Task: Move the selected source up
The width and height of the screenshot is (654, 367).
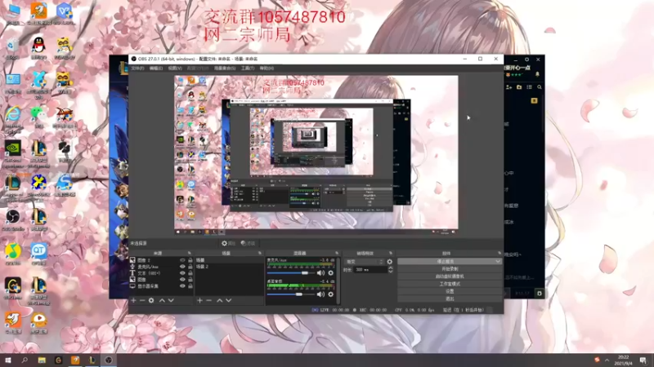Action: (162, 300)
